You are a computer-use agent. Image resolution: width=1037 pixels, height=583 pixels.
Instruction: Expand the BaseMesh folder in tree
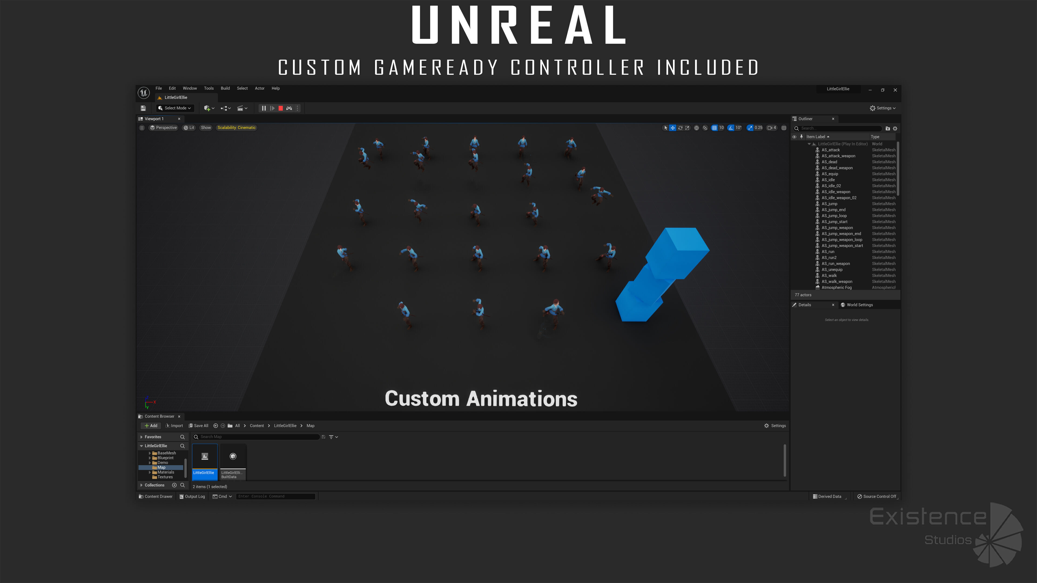(150, 453)
